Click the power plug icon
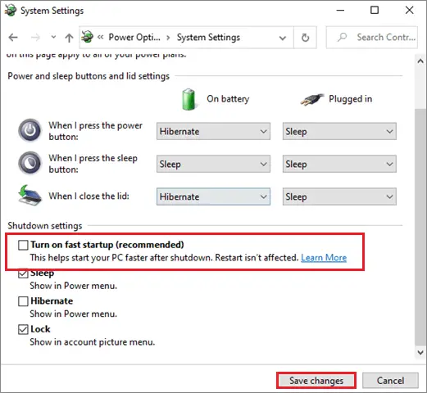The width and height of the screenshot is (427, 393). pos(312,99)
